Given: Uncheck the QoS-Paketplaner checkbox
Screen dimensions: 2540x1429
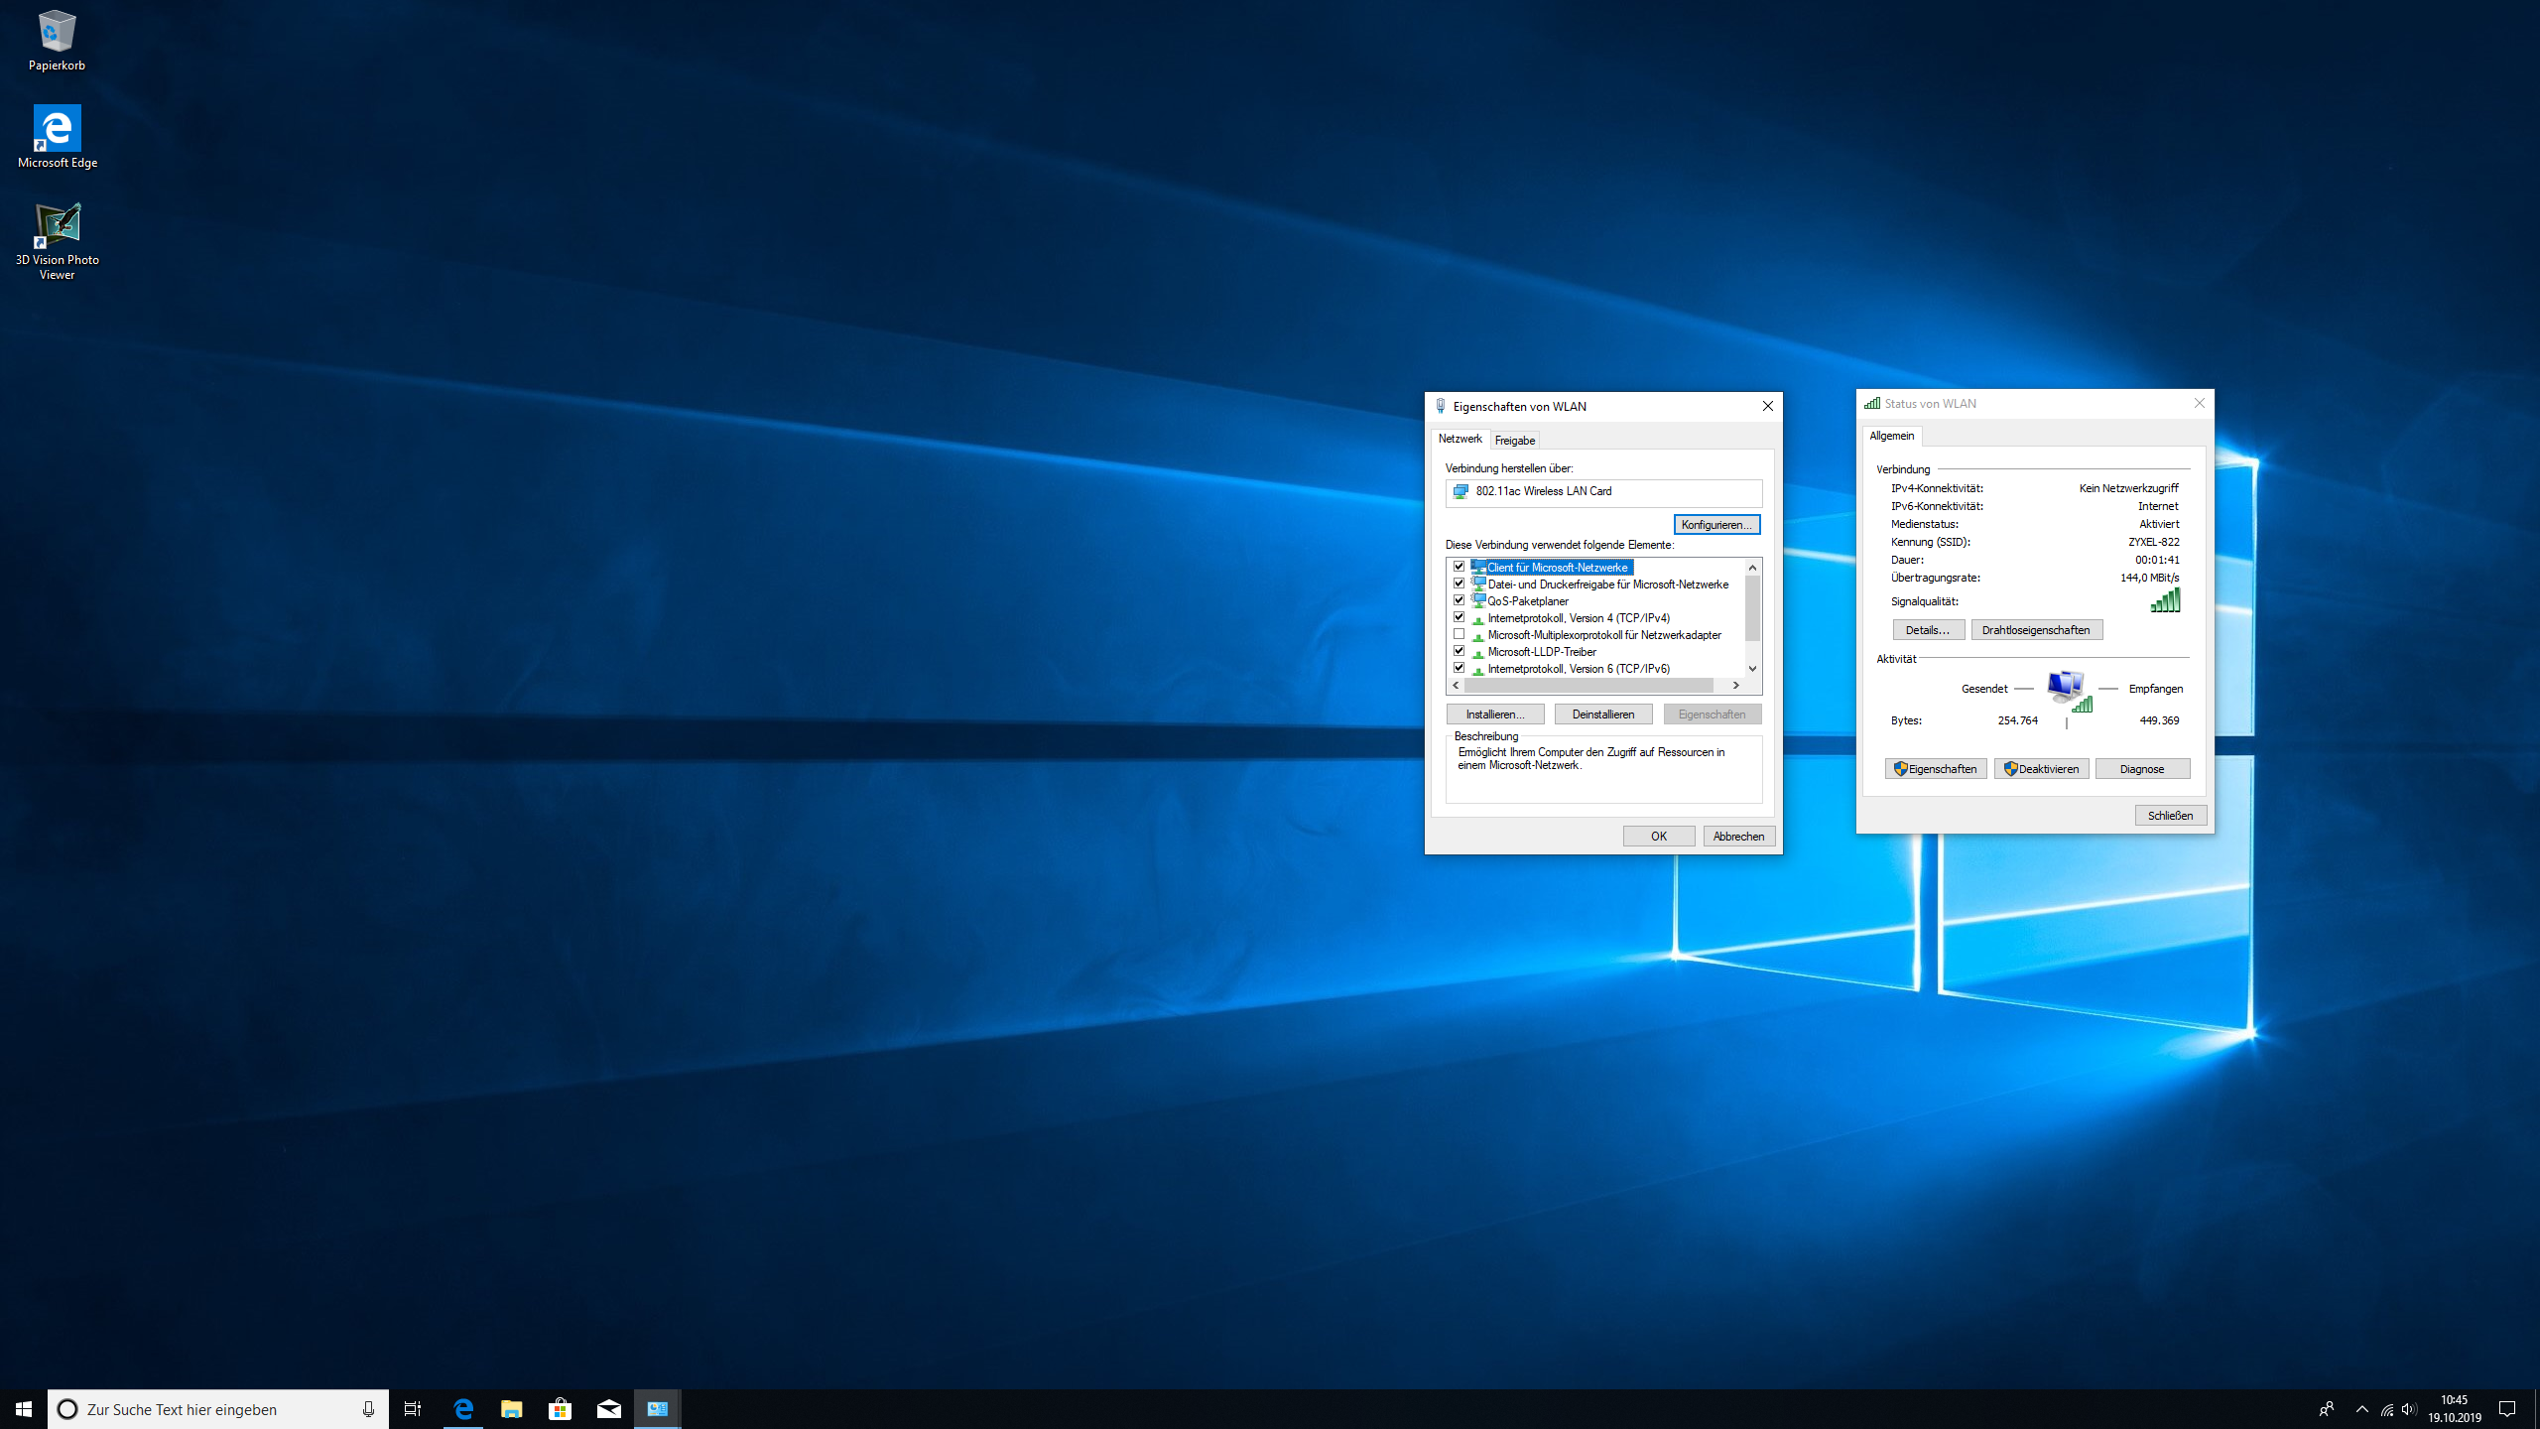Looking at the screenshot, I should pyautogui.click(x=1459, y=600).
